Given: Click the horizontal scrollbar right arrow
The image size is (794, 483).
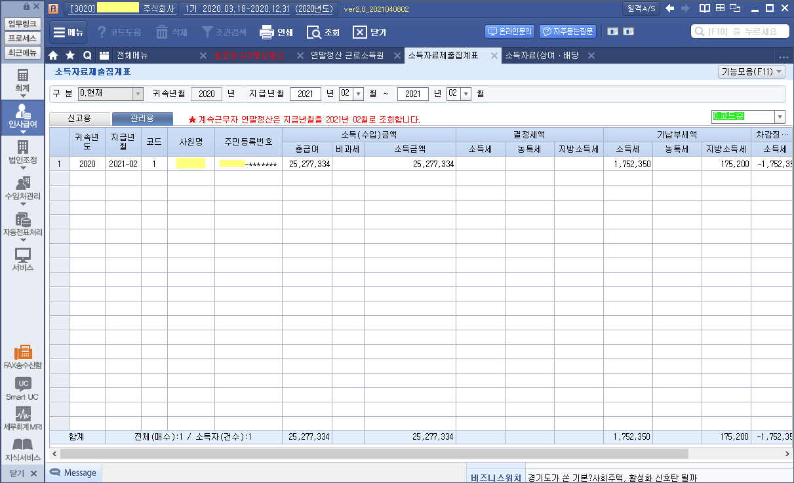Looking at the screenshot, I should pyautogui.click(x=787, y=454).
